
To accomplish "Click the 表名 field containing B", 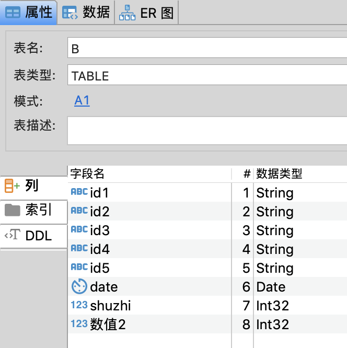I will (207, 49).
